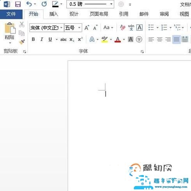Apply character border icon
Image resolution: width=191 pixels, height=191 pixels.
[x=140, y=28]
